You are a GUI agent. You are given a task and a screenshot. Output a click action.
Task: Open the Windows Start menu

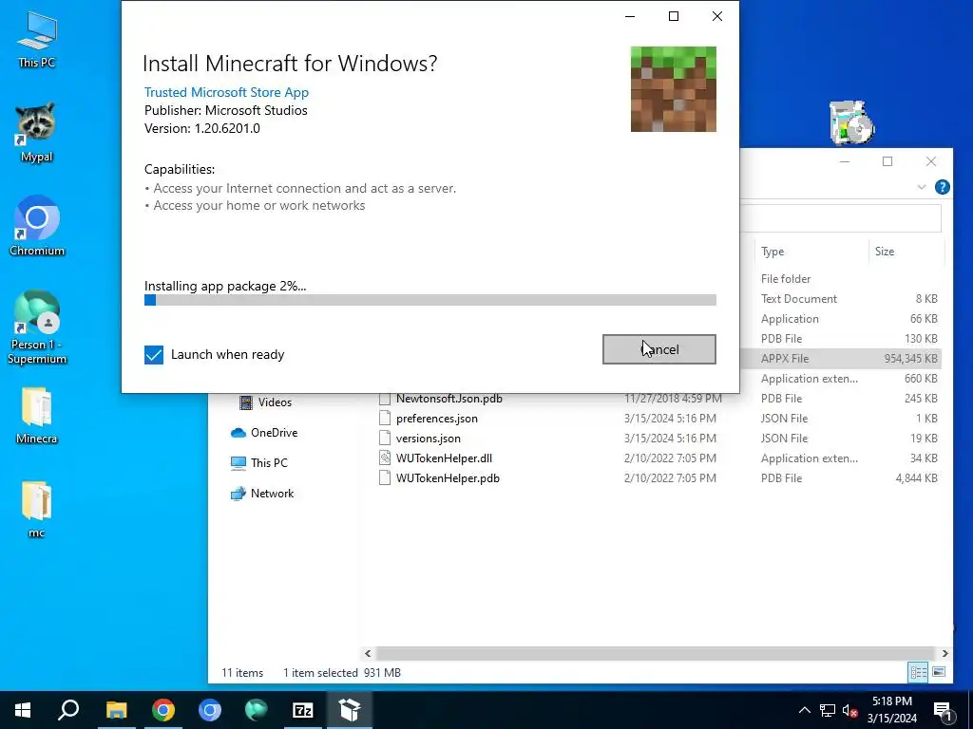click(x=23, y=710)
